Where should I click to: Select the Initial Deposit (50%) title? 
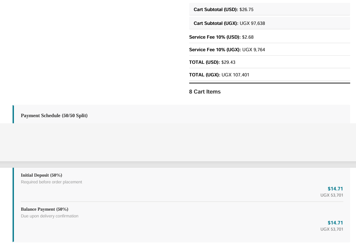coord(41,175)
